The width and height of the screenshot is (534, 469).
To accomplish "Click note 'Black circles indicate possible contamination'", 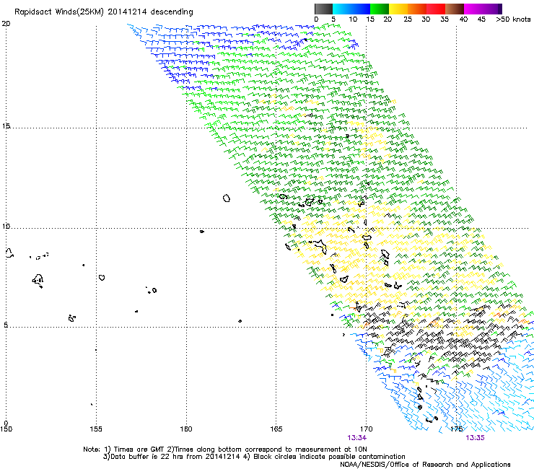I will [329, 457].
